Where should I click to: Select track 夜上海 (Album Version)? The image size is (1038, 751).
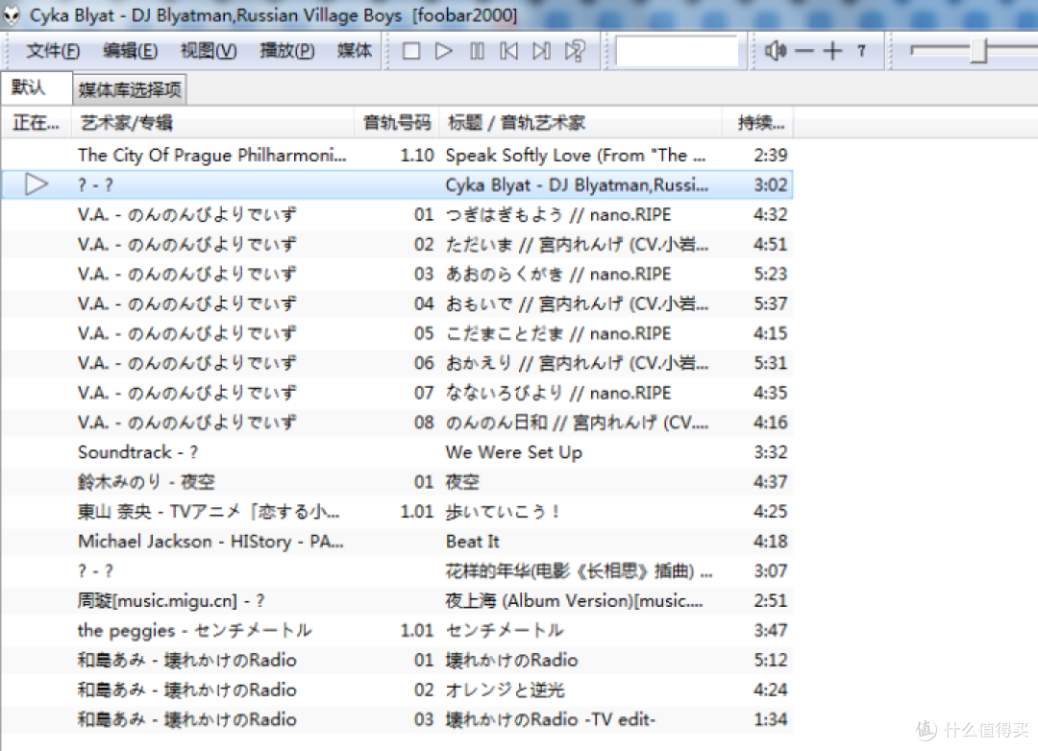click(397, 601)
